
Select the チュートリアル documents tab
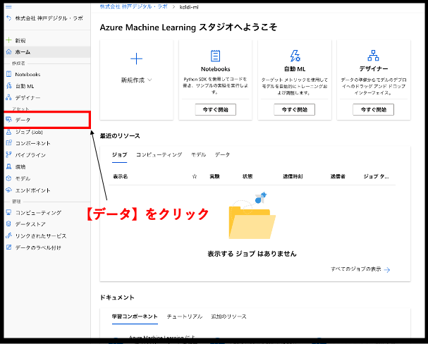185,317
